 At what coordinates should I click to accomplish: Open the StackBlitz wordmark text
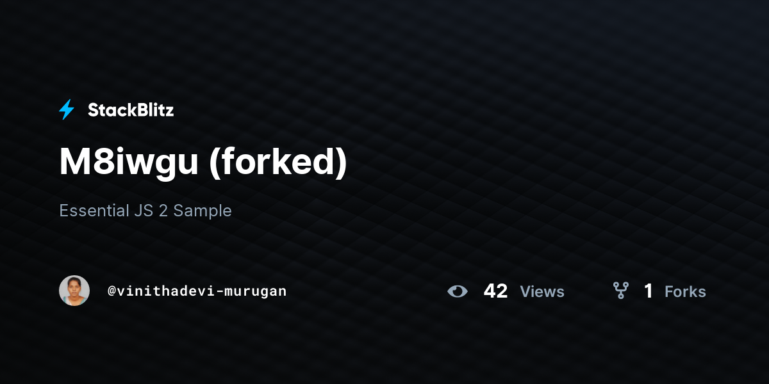(131, 110)
